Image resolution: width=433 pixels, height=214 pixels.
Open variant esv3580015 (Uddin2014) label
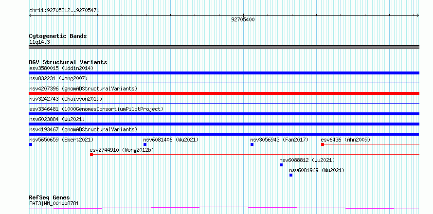pyautogui.click(x=61, y=68)
